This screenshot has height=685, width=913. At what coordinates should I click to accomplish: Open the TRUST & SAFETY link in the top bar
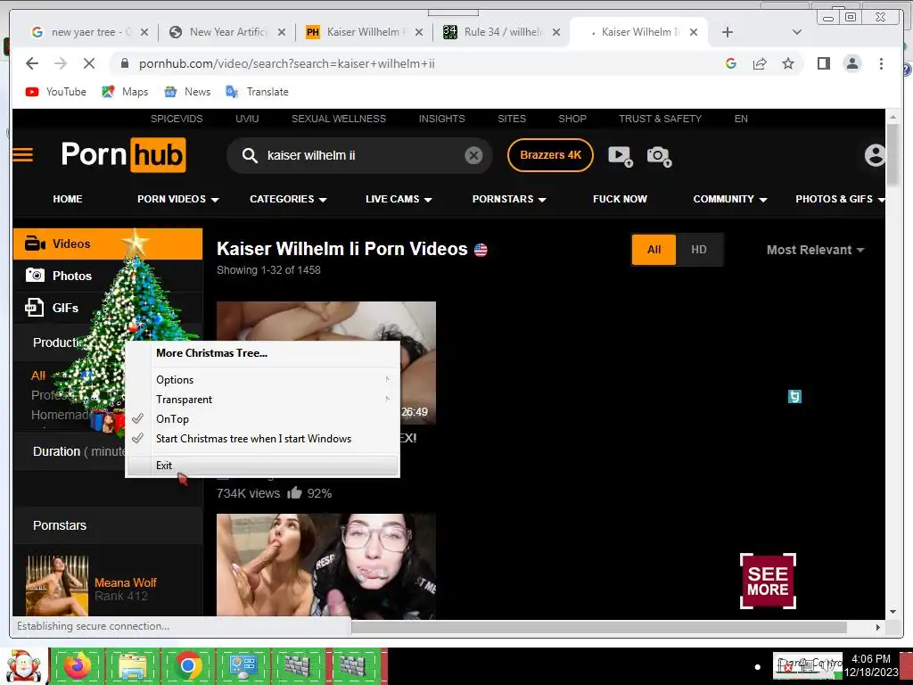[x=660, y=119]
